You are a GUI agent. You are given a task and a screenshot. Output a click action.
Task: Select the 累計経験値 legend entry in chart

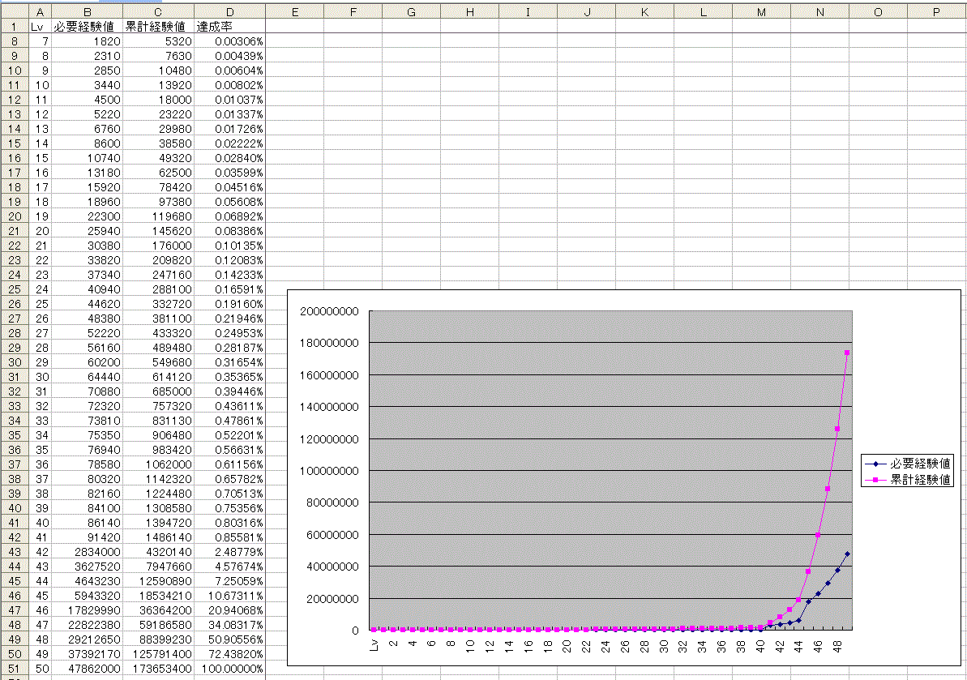pyautogui.click(x=908, y=479)
